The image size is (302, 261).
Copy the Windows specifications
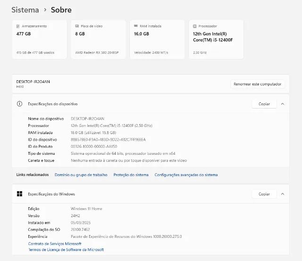tap(264, 194)
